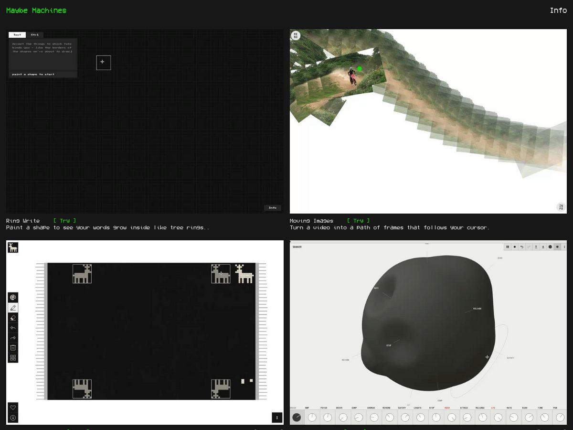Viewport: 573px width, 430px height.
Task: Click the heart favorite icon
Action: coord(13,408)
